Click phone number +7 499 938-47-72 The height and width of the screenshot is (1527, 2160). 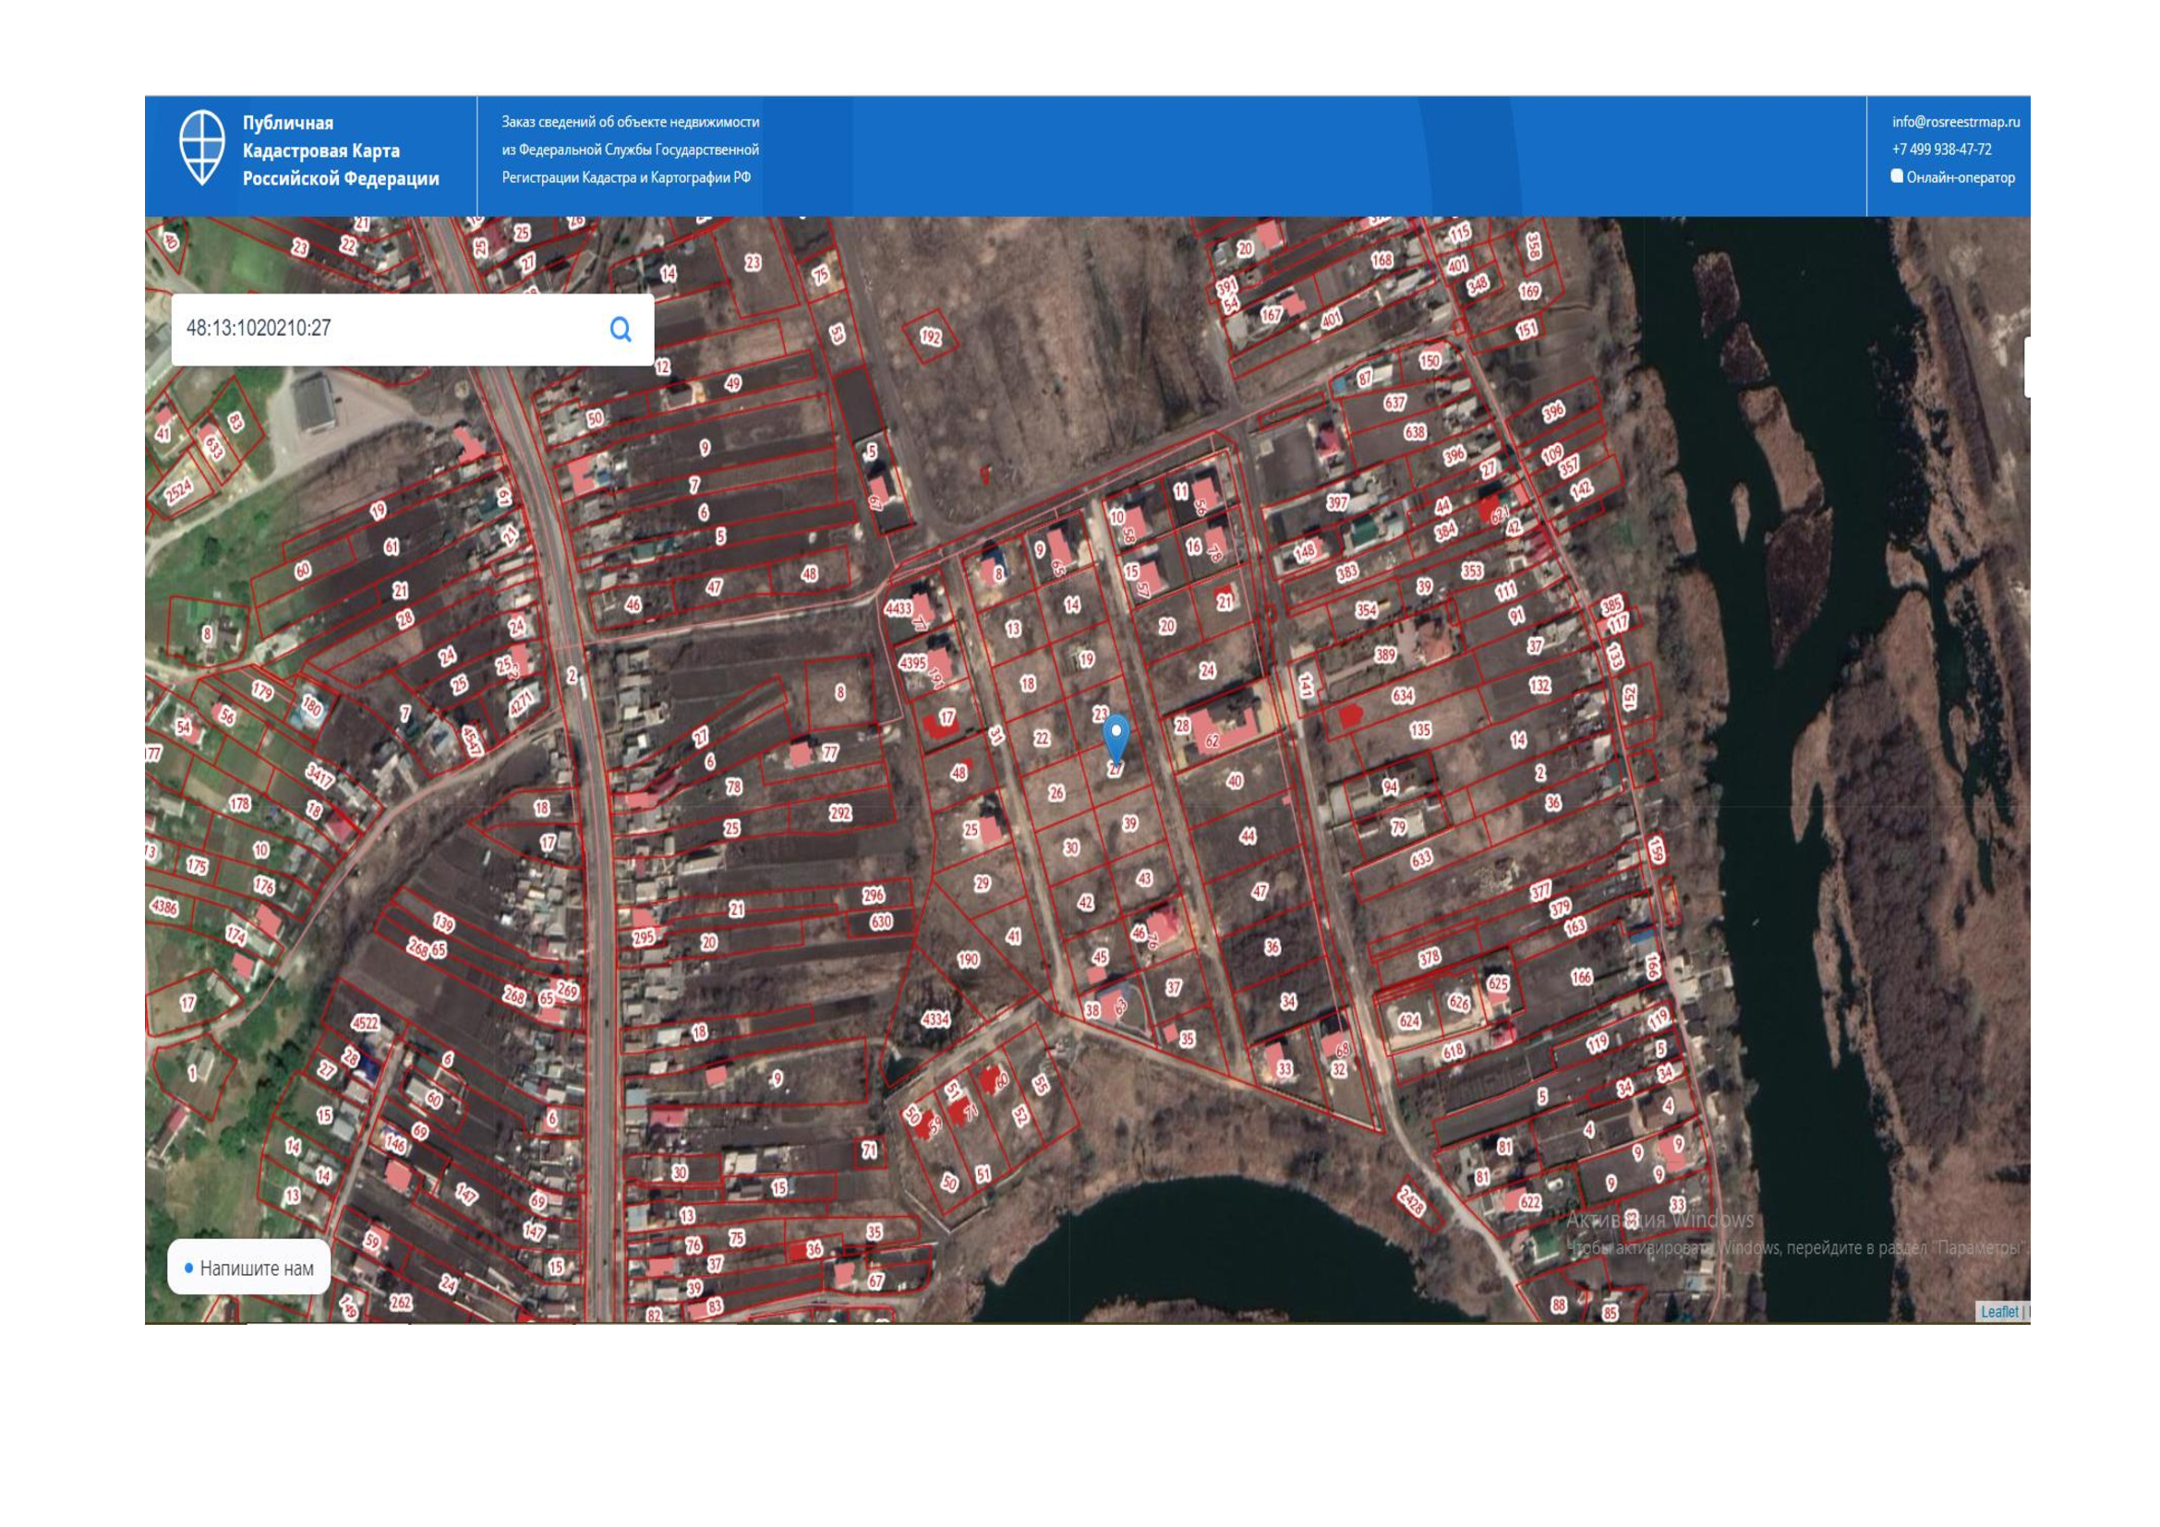[1942, 150]
